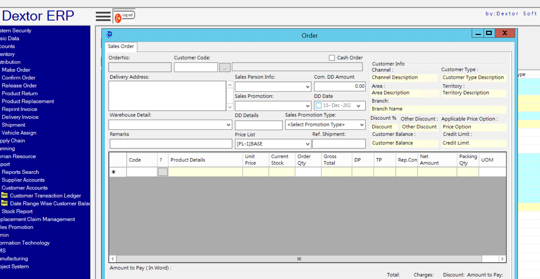Click the Current Stock column header

click(282, 160)
